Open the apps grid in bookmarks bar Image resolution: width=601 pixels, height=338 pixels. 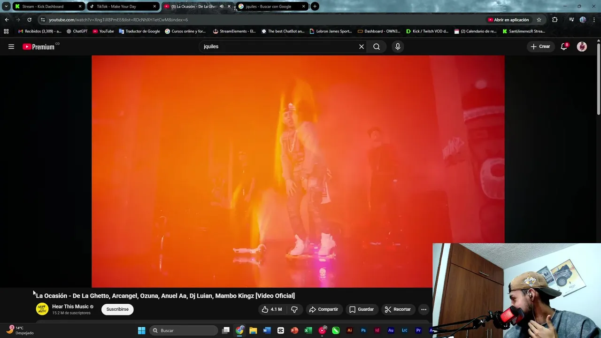pos(6,31)
